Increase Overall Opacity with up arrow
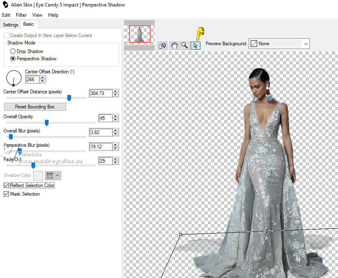 pos(116,116)
